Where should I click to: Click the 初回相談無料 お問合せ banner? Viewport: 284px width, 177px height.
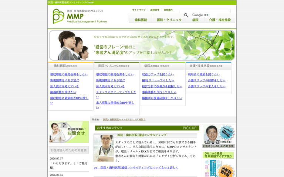(69, 132)
